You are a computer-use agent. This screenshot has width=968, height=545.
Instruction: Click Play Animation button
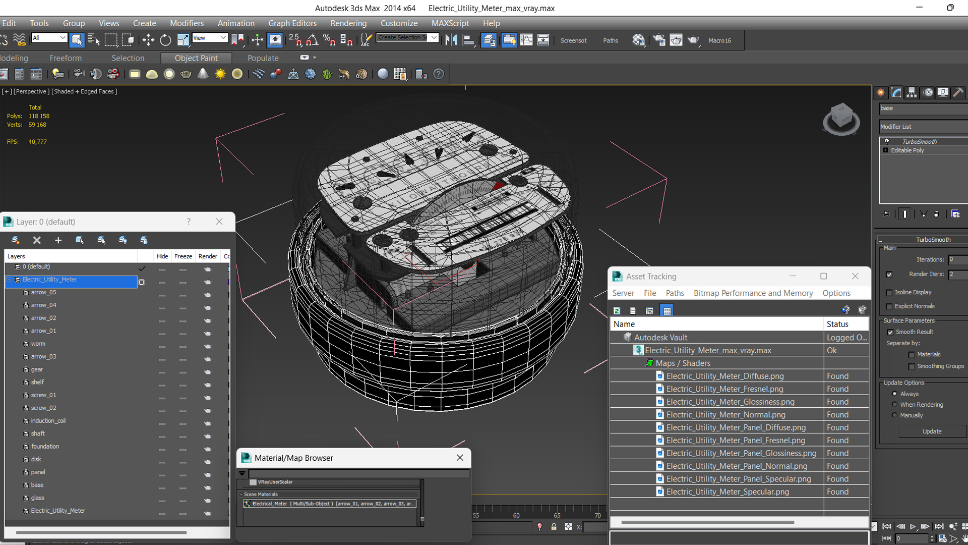(x=913, y=526)
